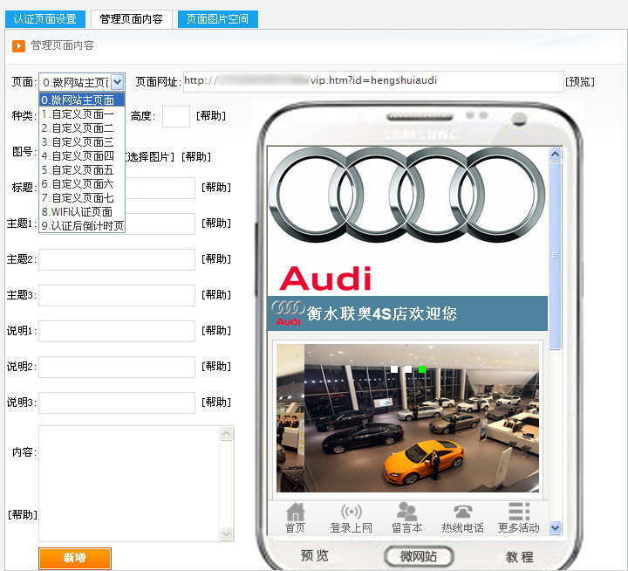Screen dimensions: 628x571
Task: Select the second white slideshow indicator dot
Action: (407, 369)
